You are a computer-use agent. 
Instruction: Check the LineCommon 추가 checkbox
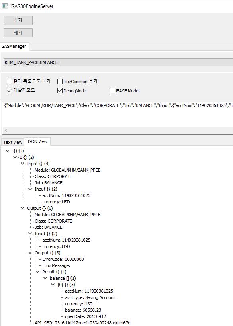[x=60, y=81]
